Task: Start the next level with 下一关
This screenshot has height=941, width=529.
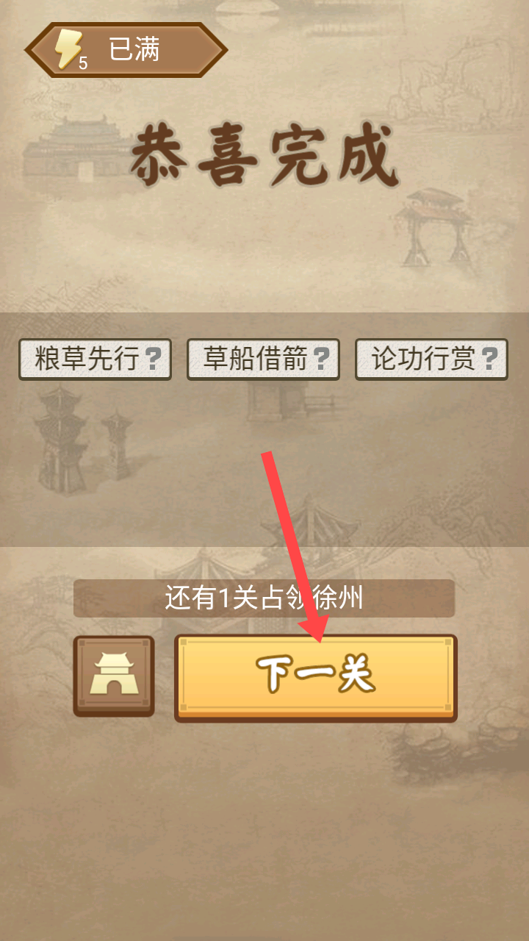Action: coord(316,678)
